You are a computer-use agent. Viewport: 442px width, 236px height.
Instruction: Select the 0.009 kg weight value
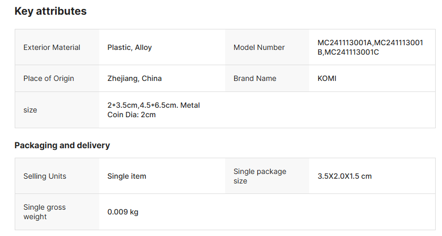(x=123, y=212)
